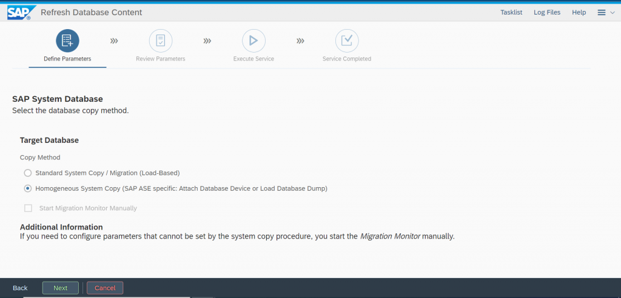This screenshot has height=298, width=621.
Task: Switch to the Execute Service step label
Action: (x=253, y=59)
